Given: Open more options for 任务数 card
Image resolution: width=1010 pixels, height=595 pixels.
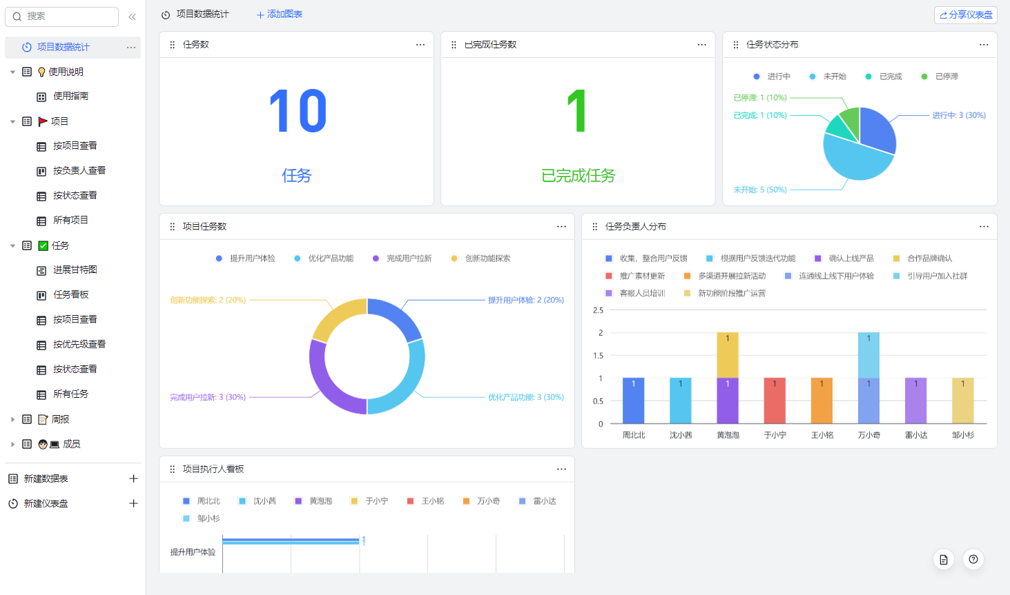Looking at the screenshot, I should pyautogui.click(x=420, y=45).
